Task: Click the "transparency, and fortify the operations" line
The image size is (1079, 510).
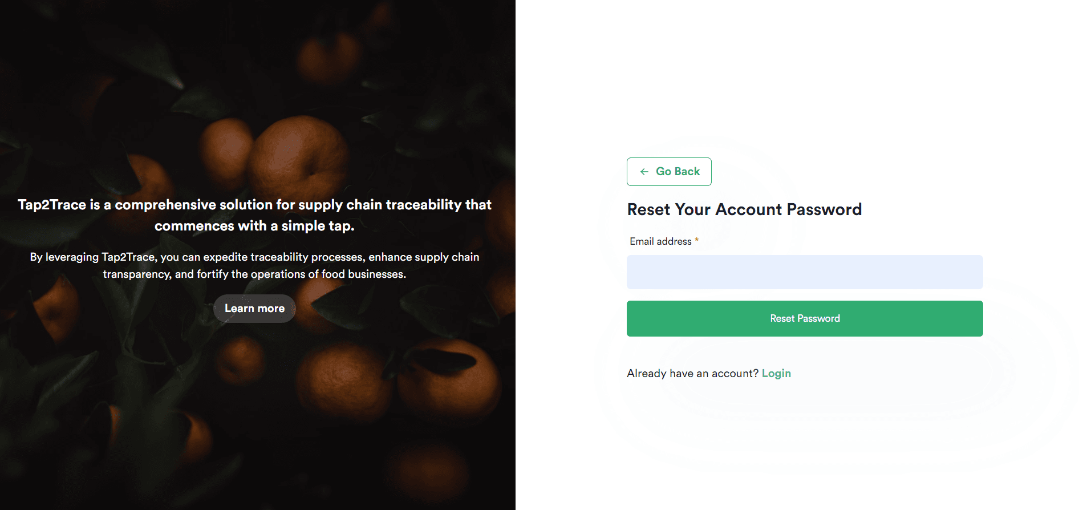Action: 254,274
